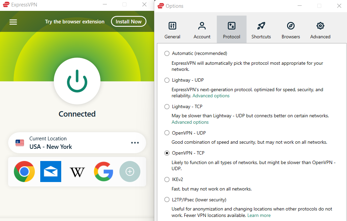Select L2TP/IPsec (lower security) option
Viewport: 347px width, 221px height.
[167, 200]
